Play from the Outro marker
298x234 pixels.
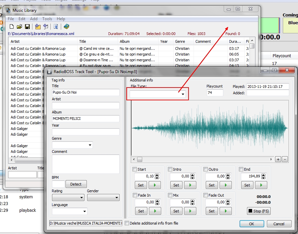(226, 185)
